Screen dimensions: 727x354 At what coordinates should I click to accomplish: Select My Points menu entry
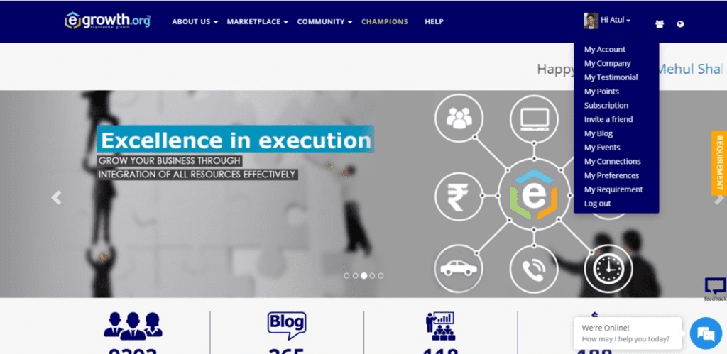(x=601, y=92)
